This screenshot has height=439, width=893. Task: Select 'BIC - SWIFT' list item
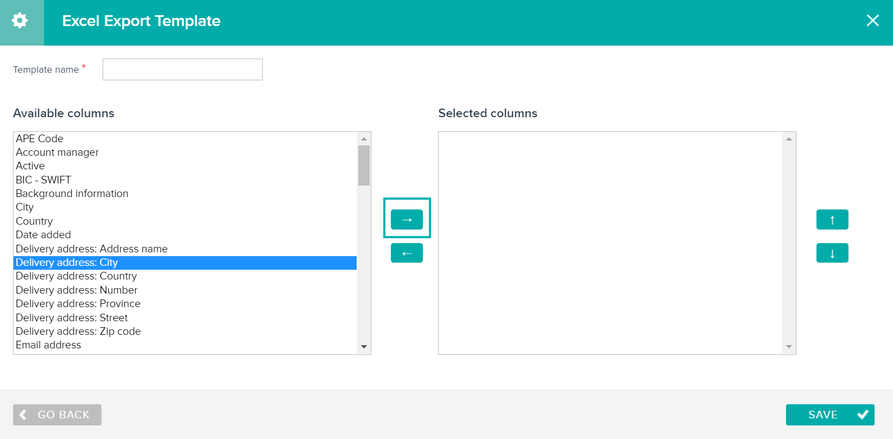click(x=185, y=180)
